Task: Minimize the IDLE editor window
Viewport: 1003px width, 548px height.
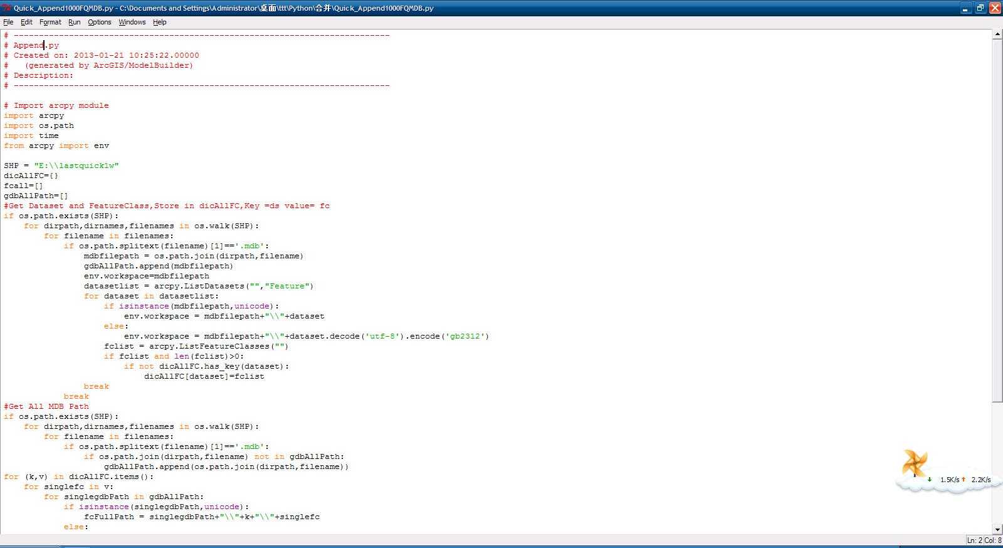Action: click(966, 8)
